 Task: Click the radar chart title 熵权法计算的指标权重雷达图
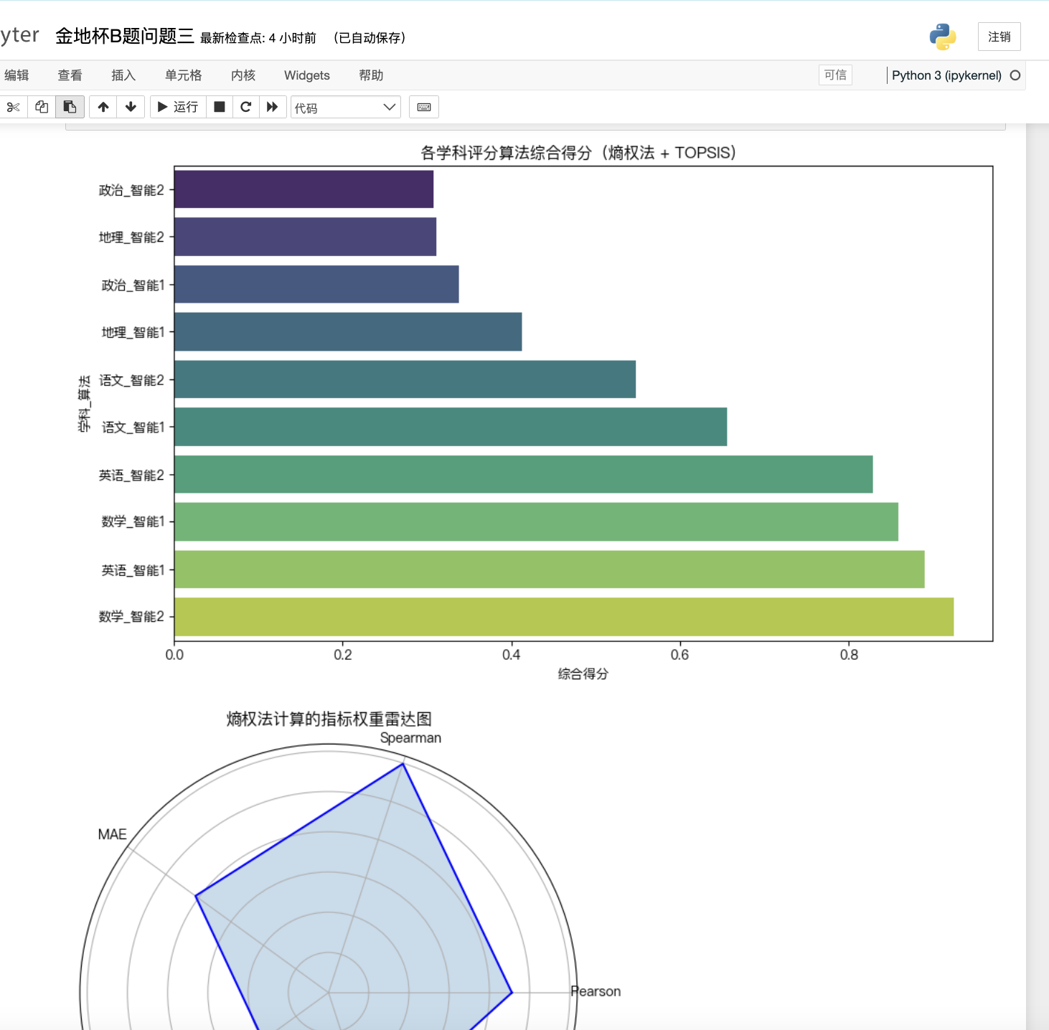(x=329, y=719)
